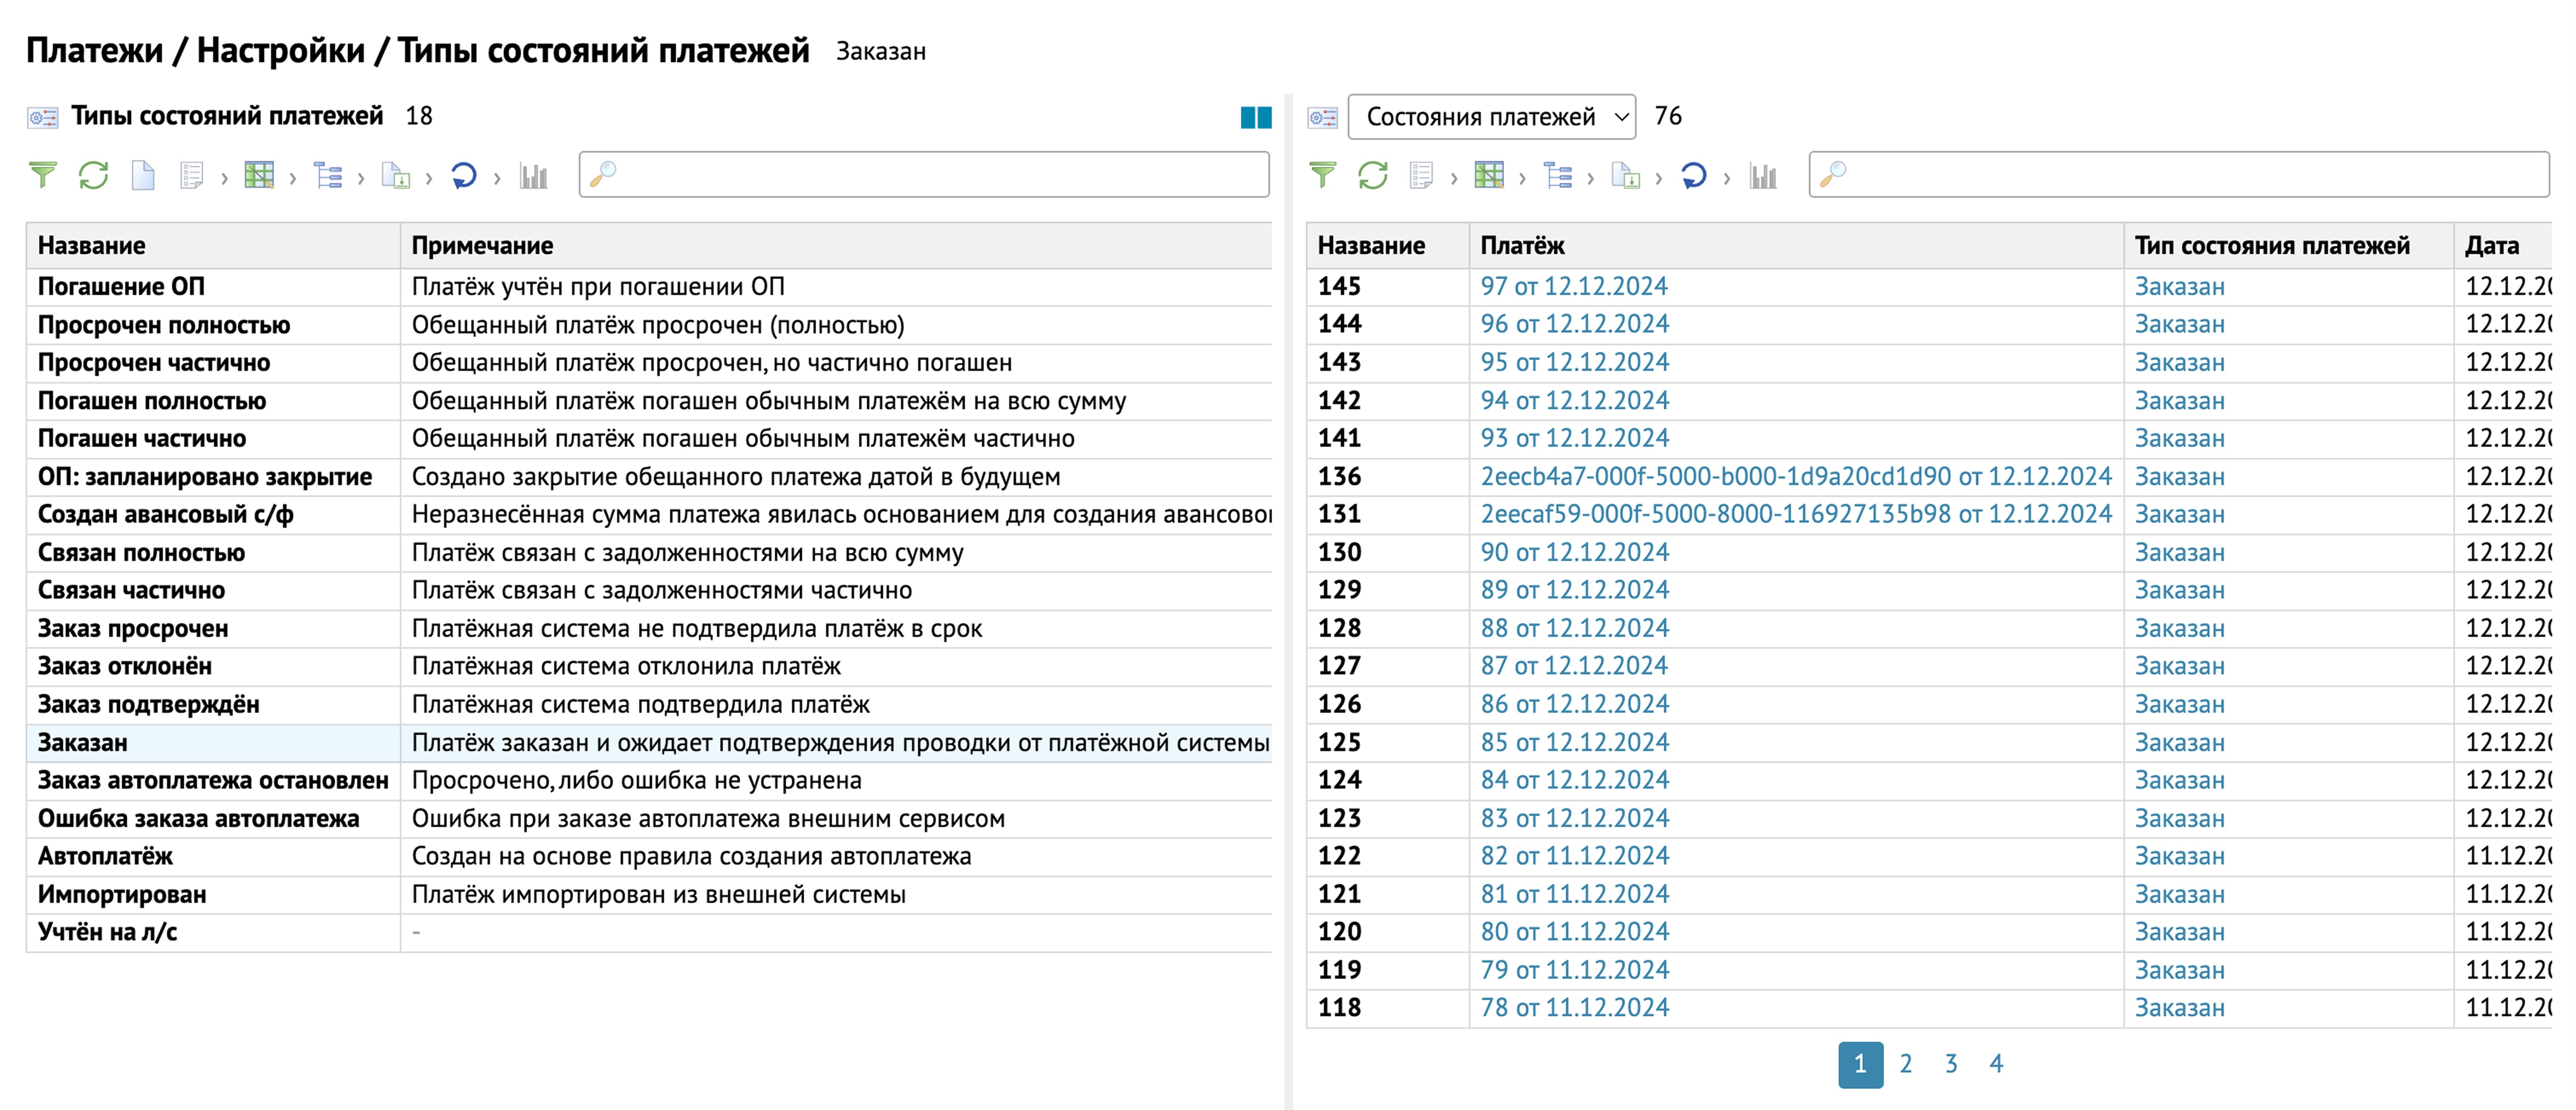Click export document icon in Состояния платежей toolbar
The image size is (2576, 1110).
pos(1626,176)
